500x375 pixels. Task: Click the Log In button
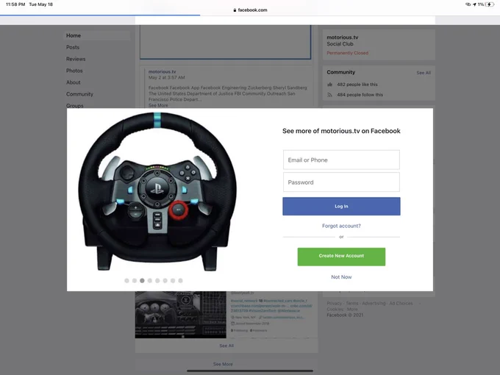point(341,207)
